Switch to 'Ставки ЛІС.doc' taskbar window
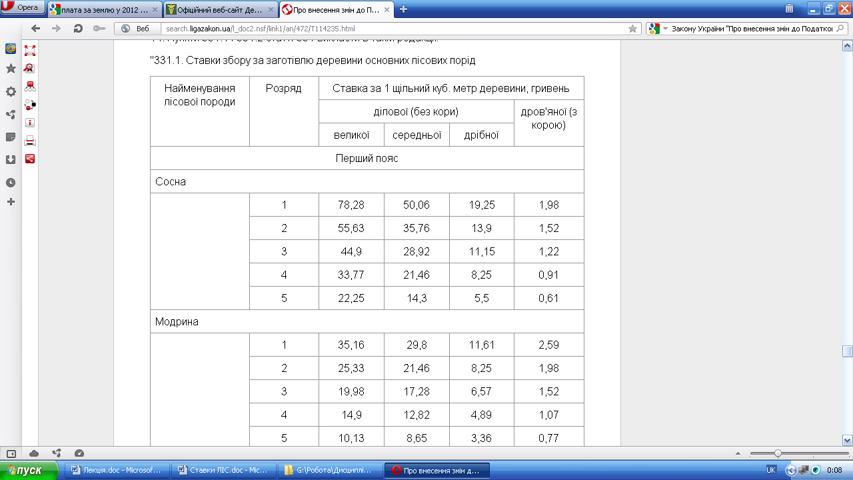This screenshot has height=480, width=853. coord(223,470)
